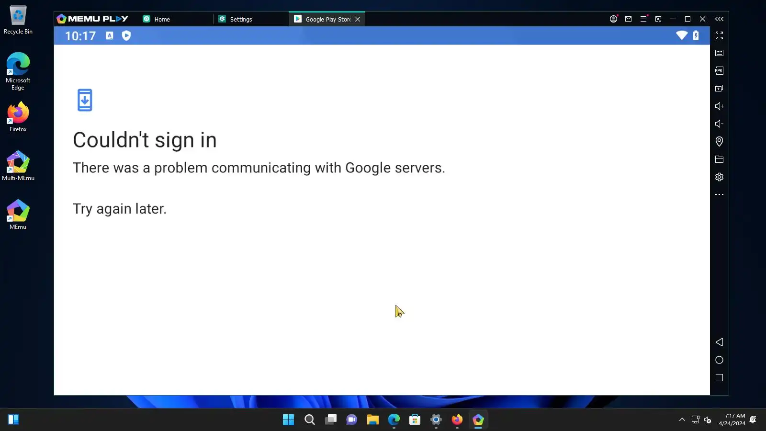Click the blue phone download icon
766x431 pixels.
[x=85, y=100]
